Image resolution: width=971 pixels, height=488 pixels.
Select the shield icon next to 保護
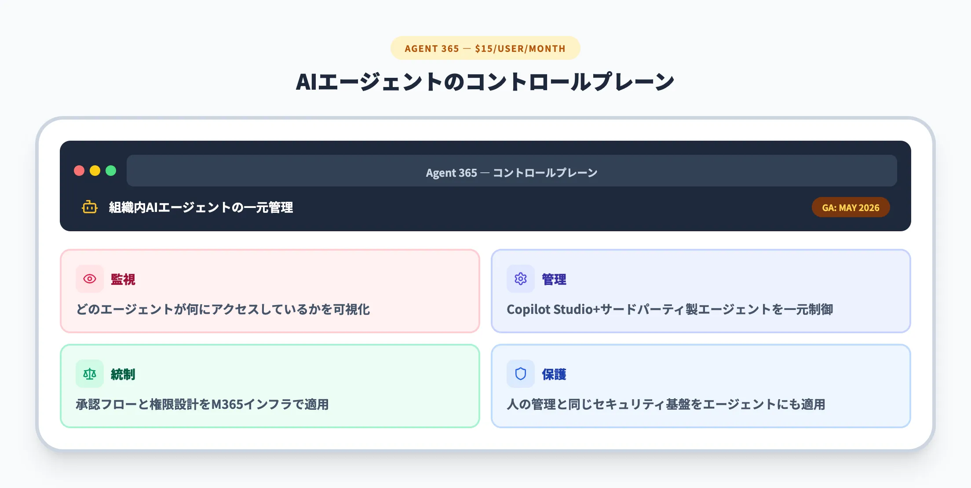(x=520, y=374)
